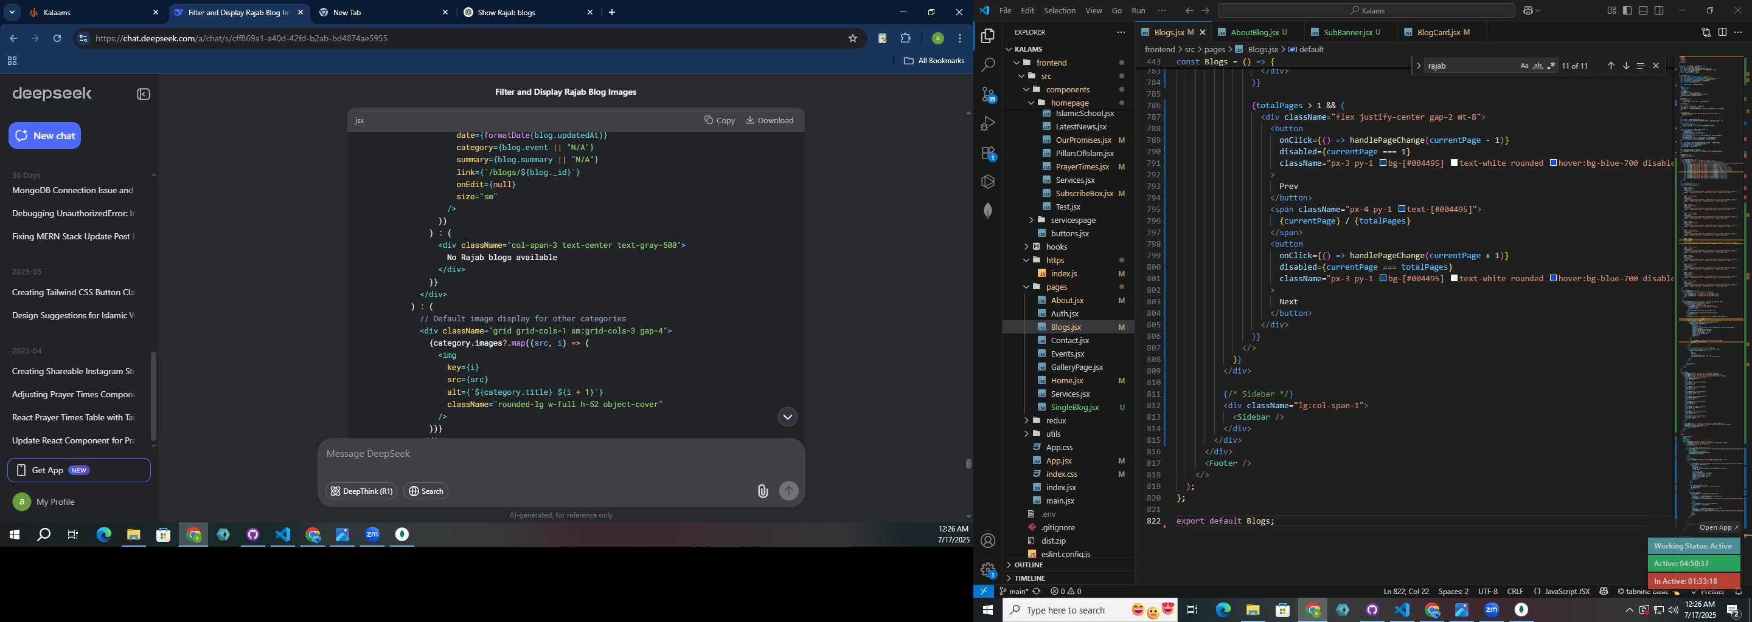
Task: Open chat 'Creating Tailwind CSS Button' in history
Action: pyautogui.click(x=74, y=293)
